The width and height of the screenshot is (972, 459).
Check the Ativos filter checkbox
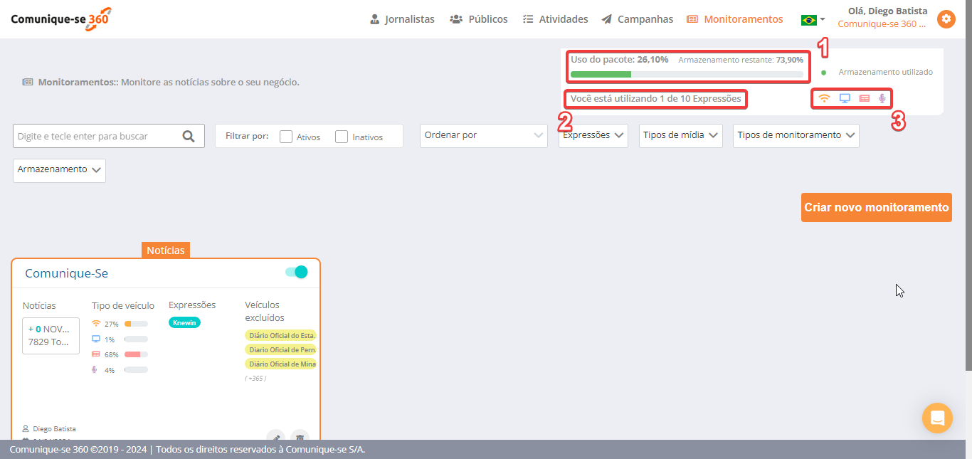[x=286, y=137]
